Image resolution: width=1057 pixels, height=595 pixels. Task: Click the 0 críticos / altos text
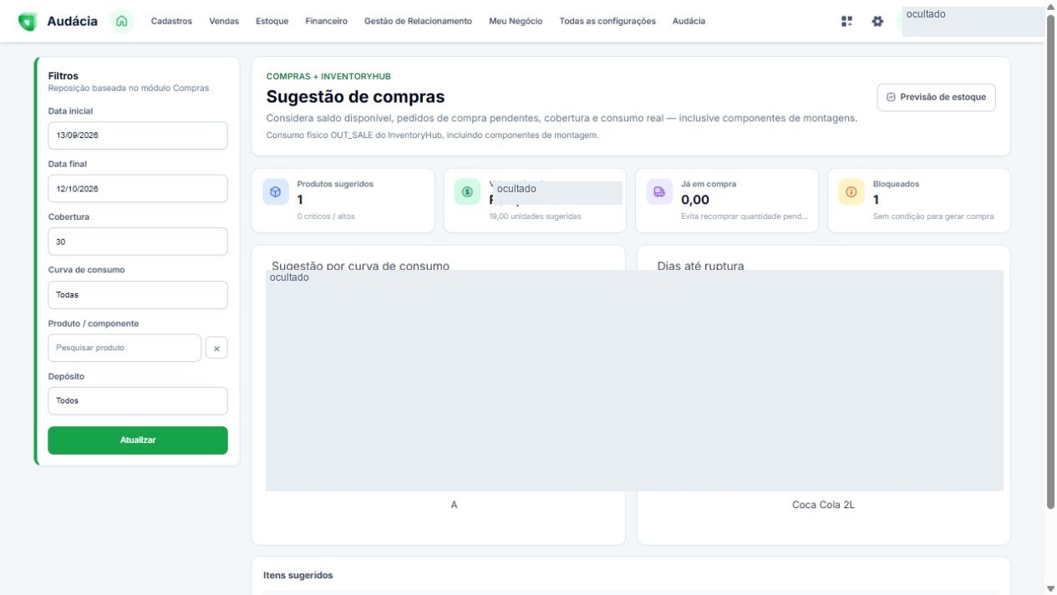(326, 216)
